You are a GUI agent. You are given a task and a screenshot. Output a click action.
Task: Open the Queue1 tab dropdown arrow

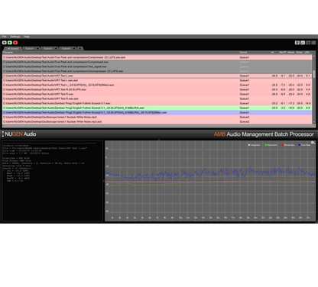(x=38, y=48)
